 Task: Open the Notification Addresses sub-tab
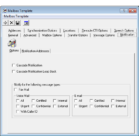[35, 51]
